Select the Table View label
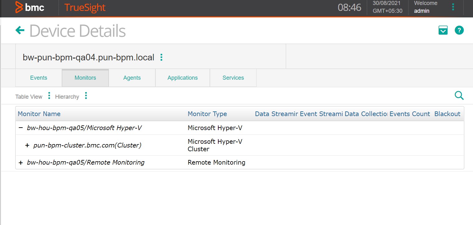This screenshot has width=473, height=225. pos(29,97)
